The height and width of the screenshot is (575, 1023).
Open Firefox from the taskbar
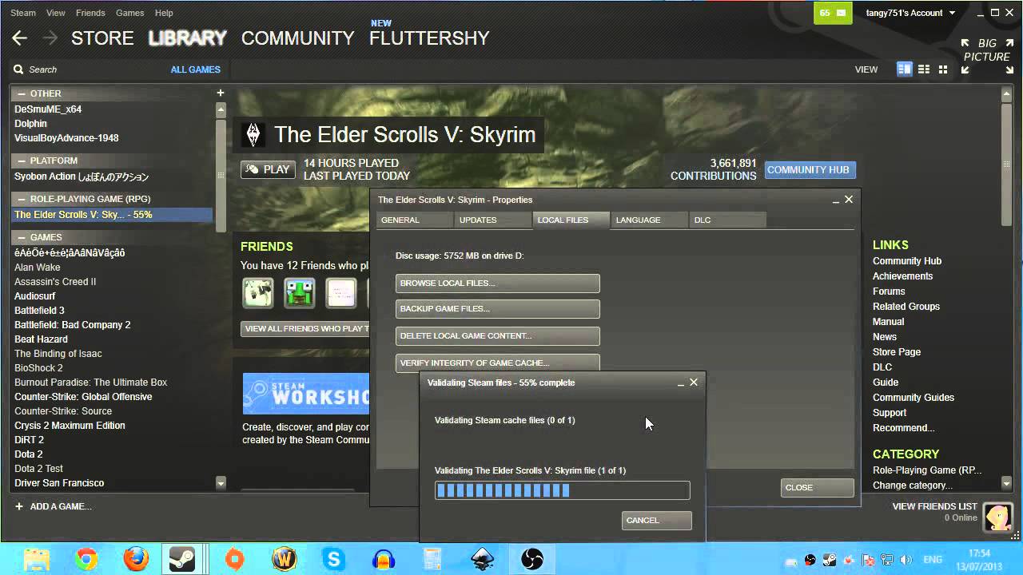pyautogui.click(x=136, y=559)
